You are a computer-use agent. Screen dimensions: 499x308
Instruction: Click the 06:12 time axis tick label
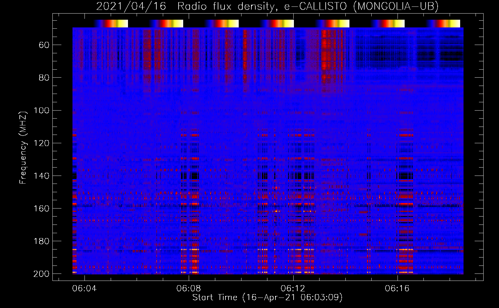coord(293,289)
